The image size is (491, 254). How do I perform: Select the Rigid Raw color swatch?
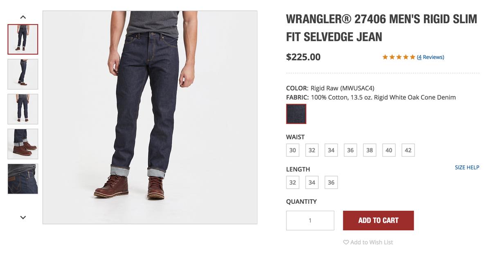coord(296,114)
